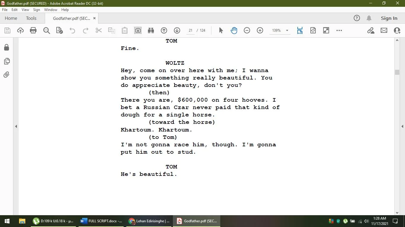The image size is (405, 227).
Task: Open the Window menu
Action: pyautogui.click(x=51, y=10)
